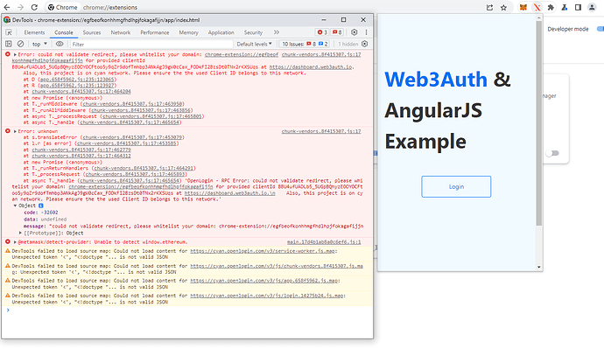Go back with Chrome's back arrow
The width and height of the screenshot is (604, 356).
(6, 7)
